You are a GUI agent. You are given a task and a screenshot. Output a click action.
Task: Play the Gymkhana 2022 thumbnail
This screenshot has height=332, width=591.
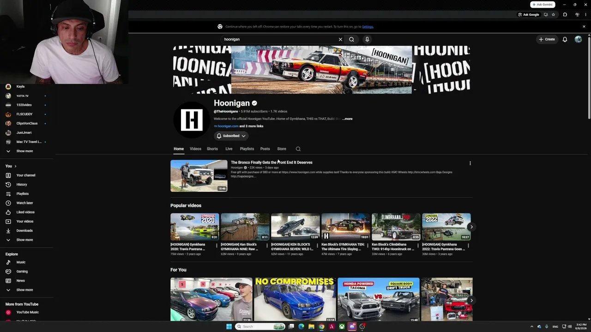coord(446,226)
